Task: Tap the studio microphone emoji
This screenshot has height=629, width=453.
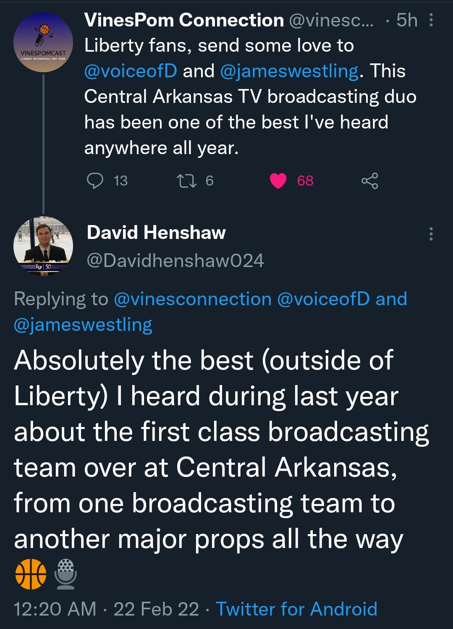Action: [65, 574]
